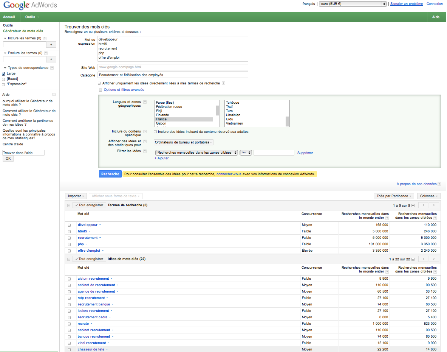Open dropdown arrow next to offre d'emploi keyword

(103, 251)
